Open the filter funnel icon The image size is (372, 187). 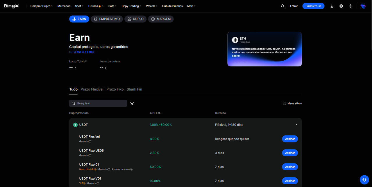pos(132,103)
